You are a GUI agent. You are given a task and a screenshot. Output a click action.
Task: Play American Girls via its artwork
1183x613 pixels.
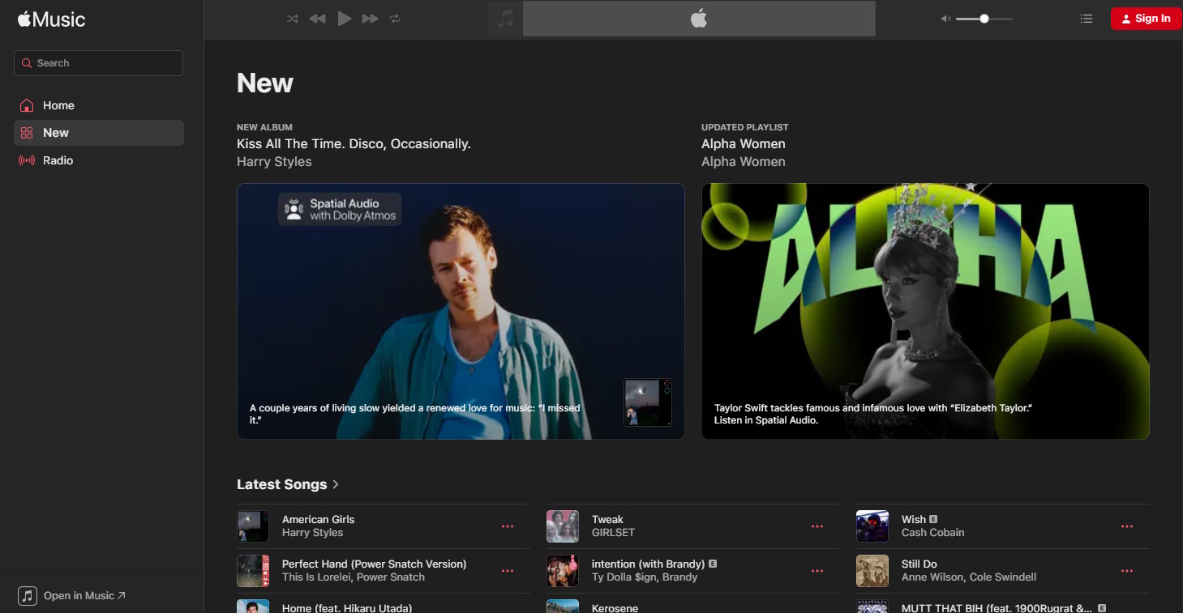pos(253,526)
